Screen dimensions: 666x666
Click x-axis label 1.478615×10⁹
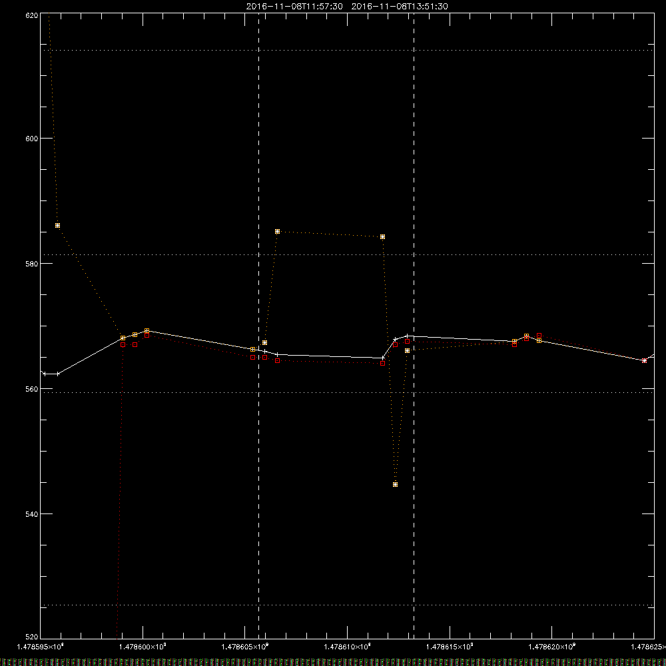450,647
